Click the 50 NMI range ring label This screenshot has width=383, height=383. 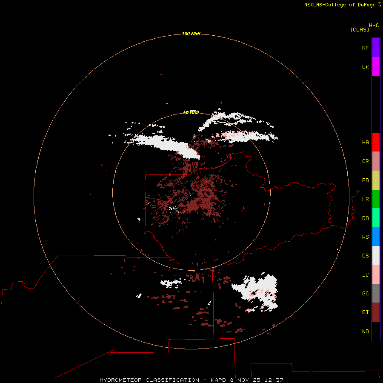coord(191,112)
